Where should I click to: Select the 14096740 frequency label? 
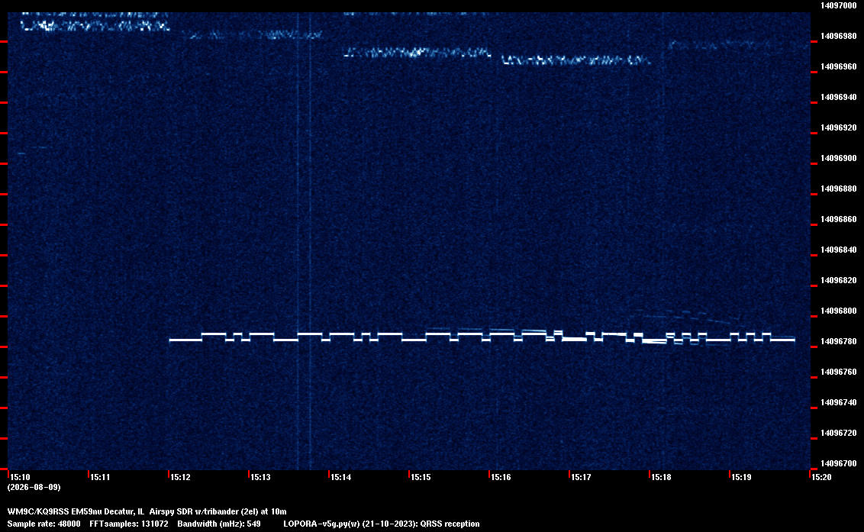click(x=839, y=402)
